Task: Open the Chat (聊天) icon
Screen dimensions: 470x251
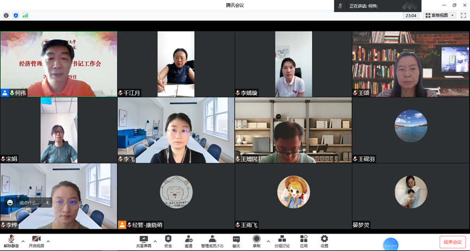Action: pos(236,241)
